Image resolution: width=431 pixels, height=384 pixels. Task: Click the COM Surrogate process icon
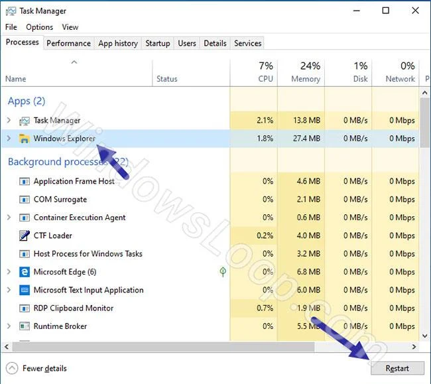[25, 200]
